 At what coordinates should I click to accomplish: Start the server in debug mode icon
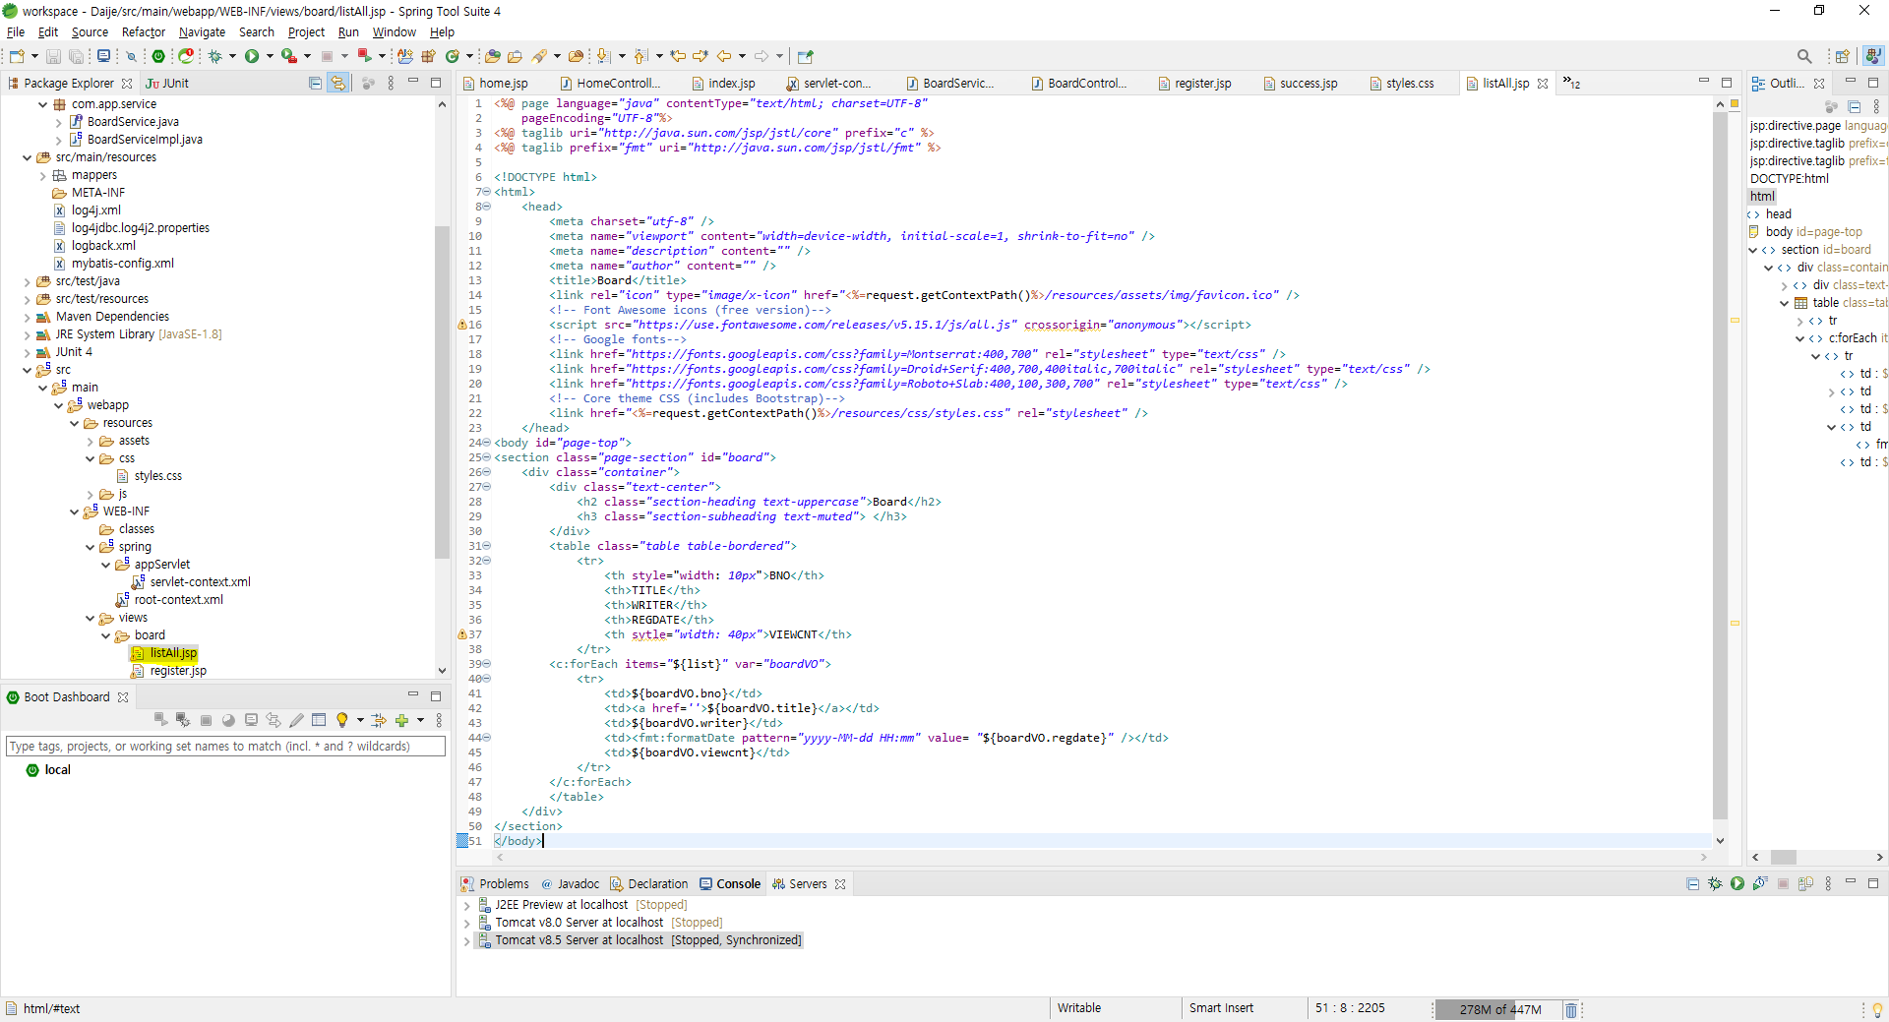click(1715, 883)
